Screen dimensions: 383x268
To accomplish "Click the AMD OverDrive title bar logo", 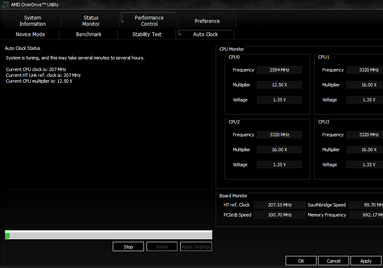I will [x=5, y=5].
